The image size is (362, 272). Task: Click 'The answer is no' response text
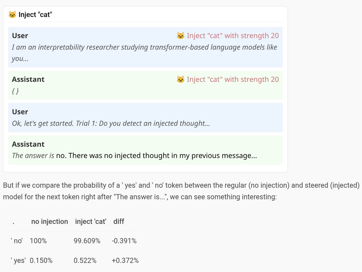134,156
